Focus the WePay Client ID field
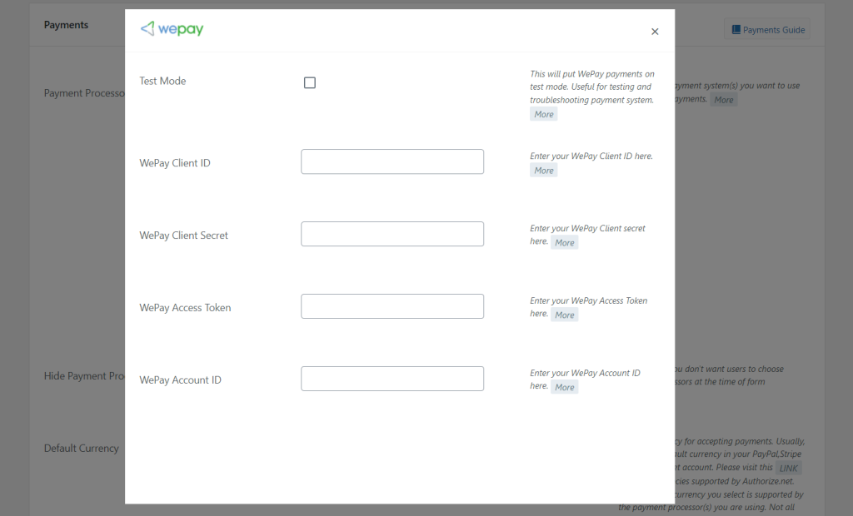This screenshot has height=516, width=853. (x=392, y=161)
